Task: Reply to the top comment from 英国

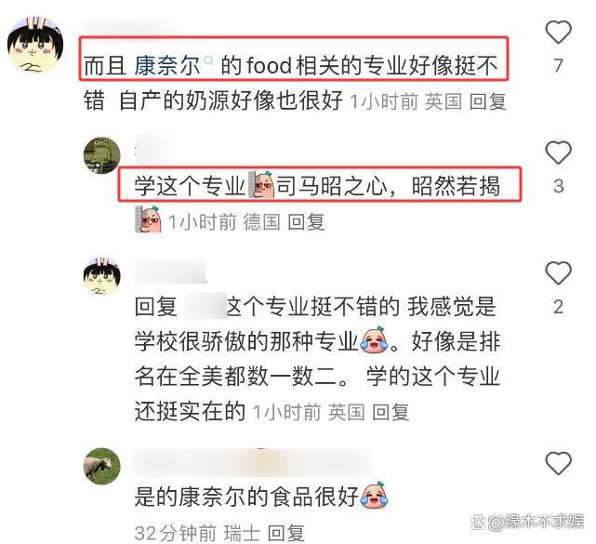Action: point(487,101)
